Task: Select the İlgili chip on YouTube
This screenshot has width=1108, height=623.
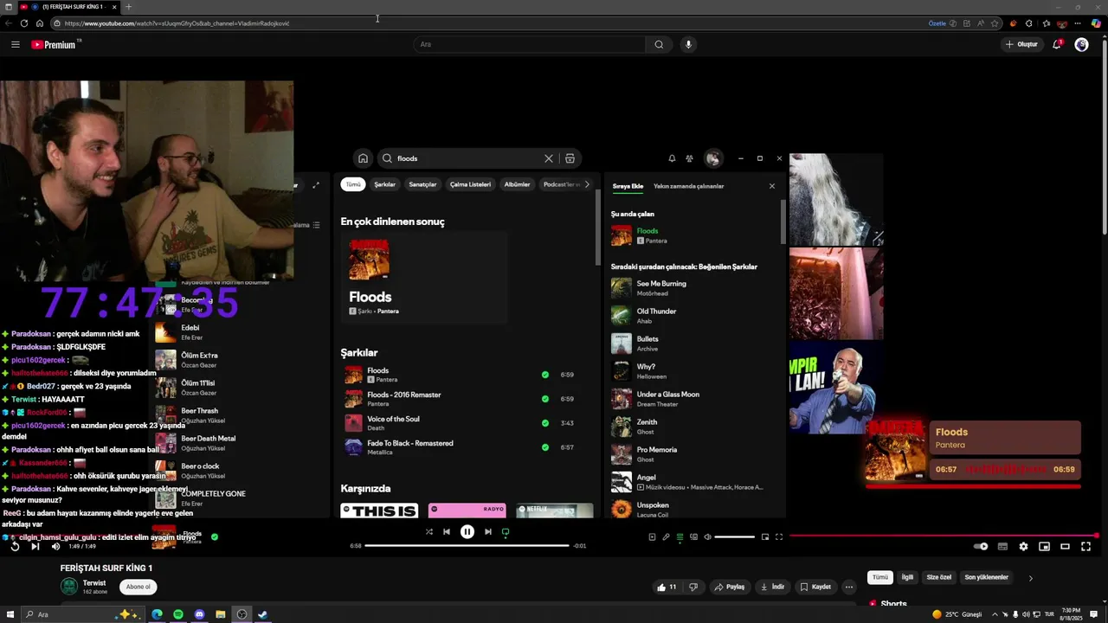Action: pyautogui.click(x=907, y=577)
